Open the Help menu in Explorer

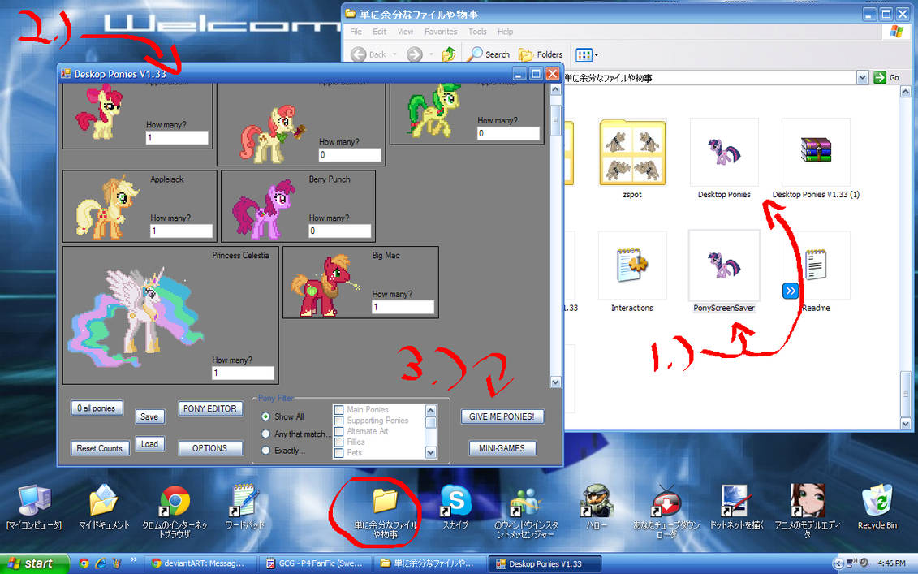click(x=505, y=32)
